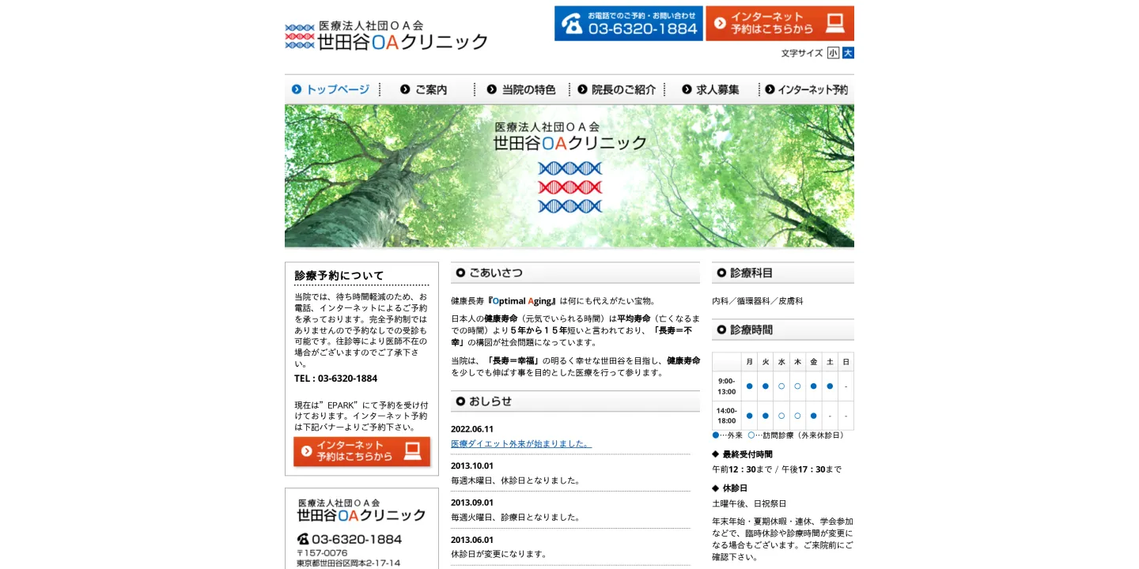This screenshot has width=1139, height=569.
Task: Click the laptop icon in the top orange reservation banner
Action: pyautogui.click(x=834, y=23)
